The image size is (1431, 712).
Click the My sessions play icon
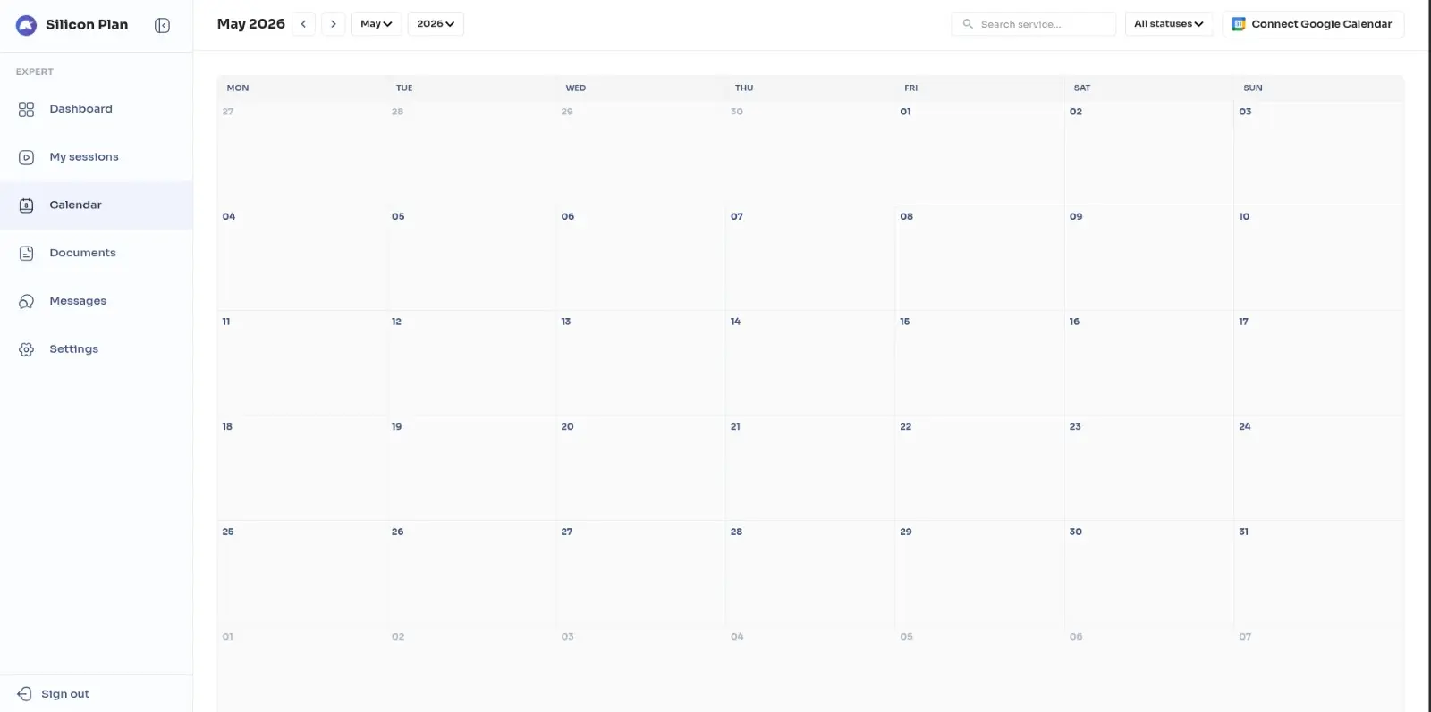[26, 157]
